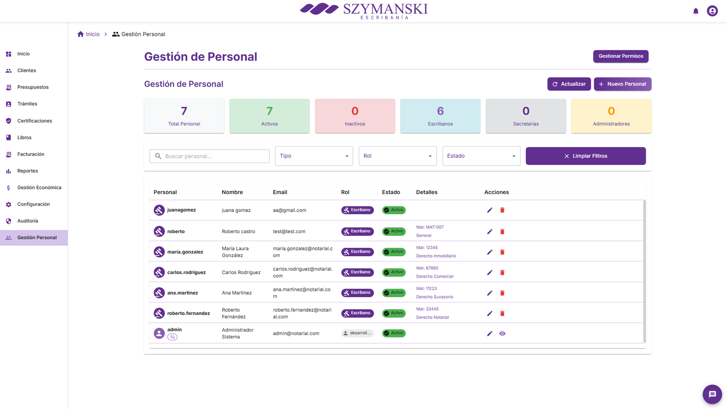Click edit pencil for juanagomez row
The height and width of the screenshot is (409, 727).
pos(489,210)
